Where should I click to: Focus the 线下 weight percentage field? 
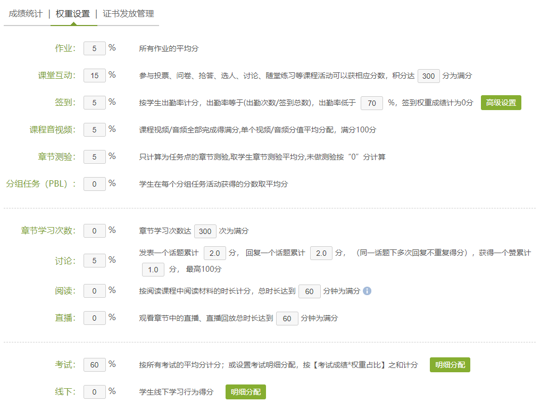[x=95, y=392]
